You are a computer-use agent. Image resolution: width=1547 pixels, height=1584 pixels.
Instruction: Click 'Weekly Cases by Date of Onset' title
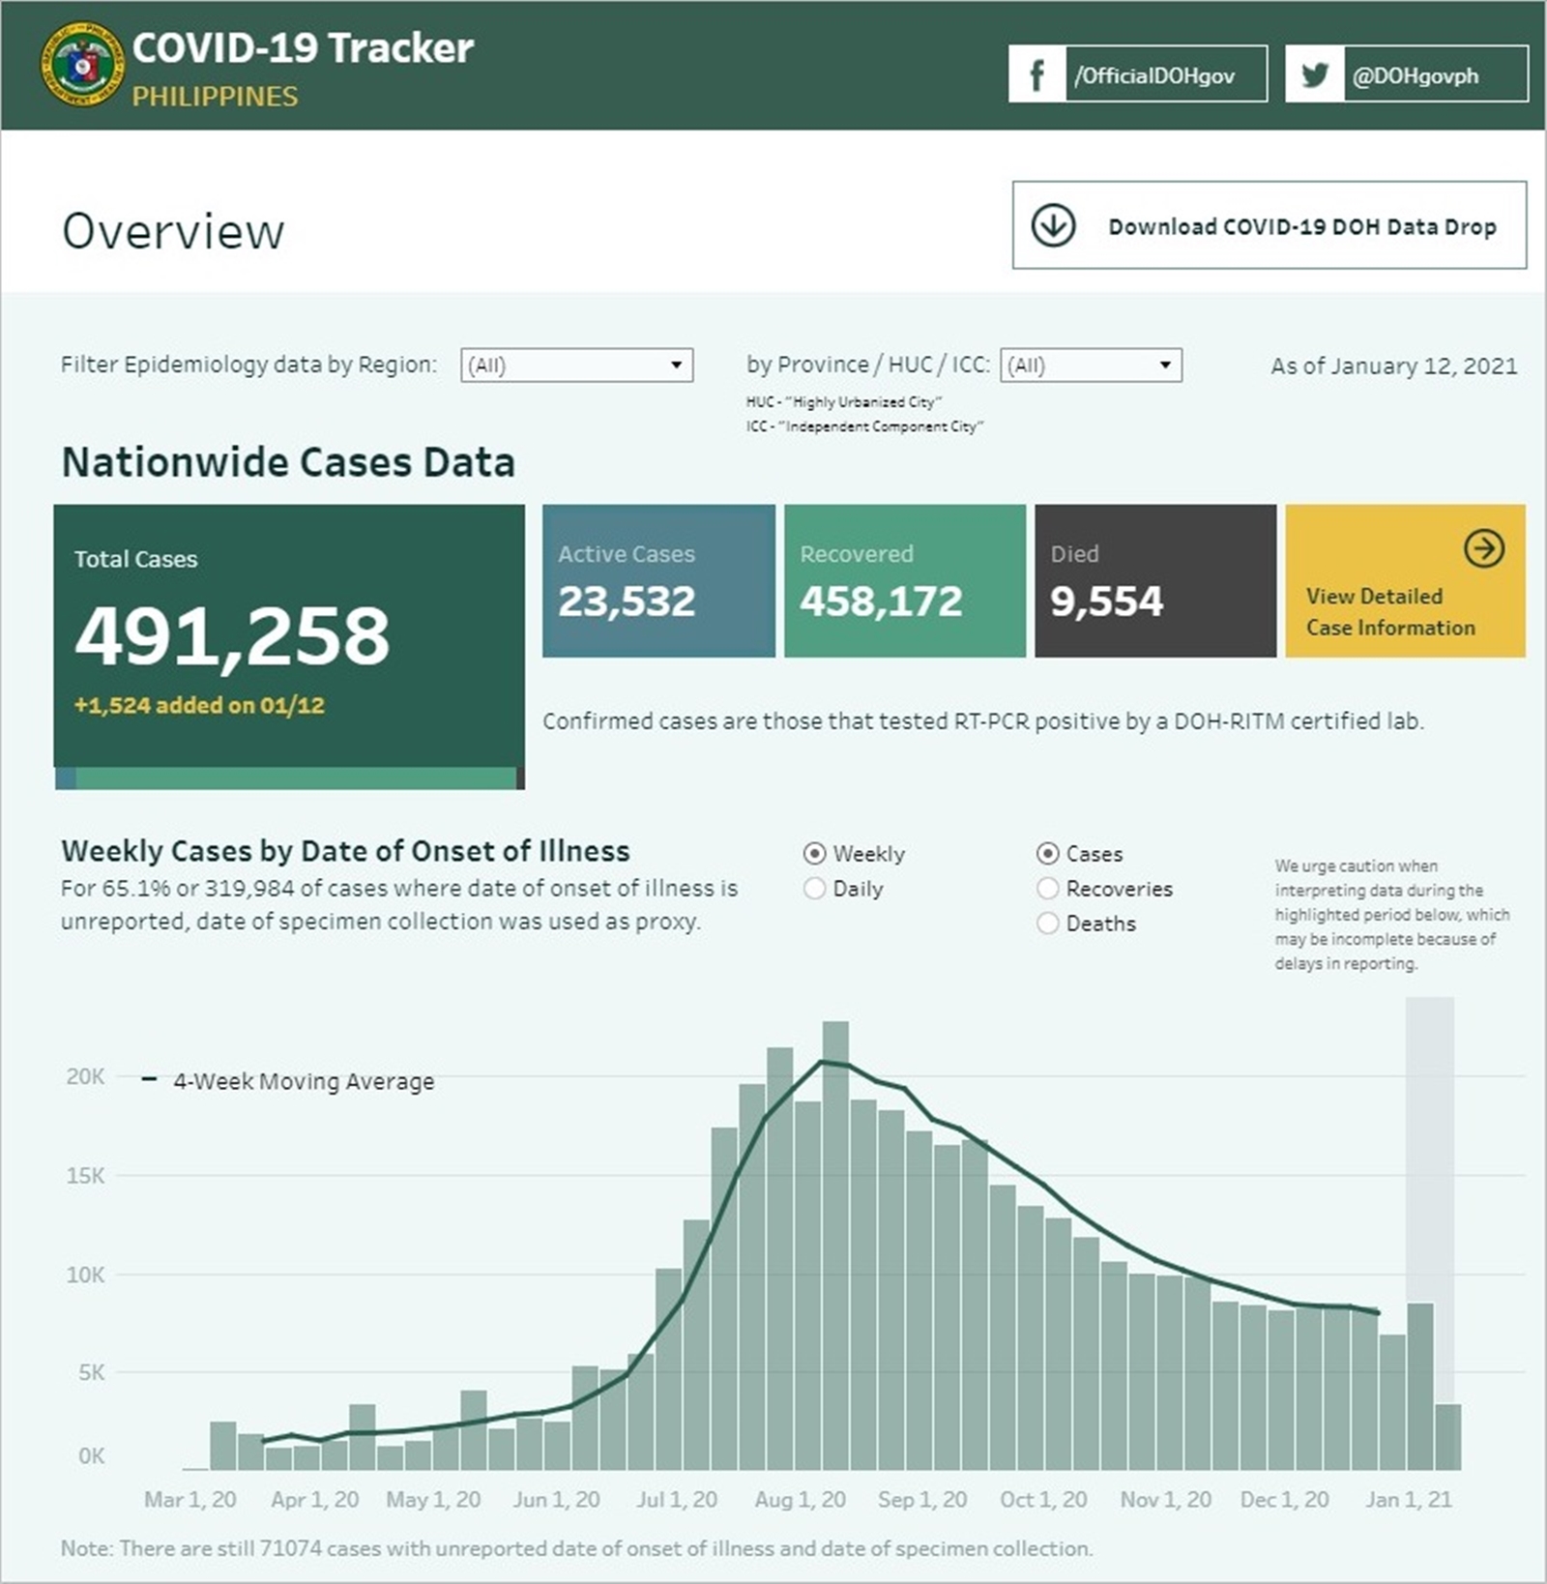345,851
